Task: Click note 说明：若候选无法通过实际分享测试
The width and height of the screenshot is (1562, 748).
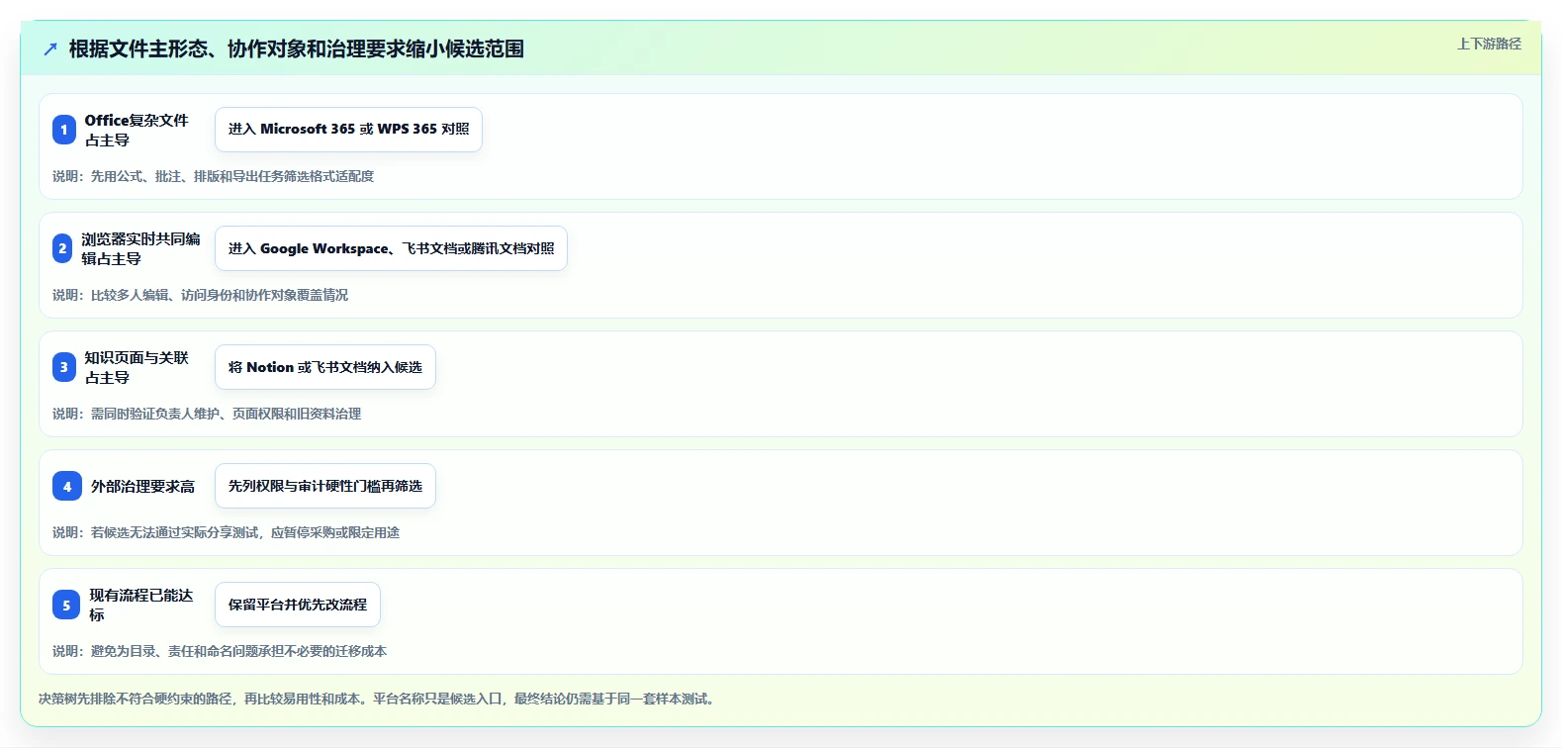Action: 226,532
